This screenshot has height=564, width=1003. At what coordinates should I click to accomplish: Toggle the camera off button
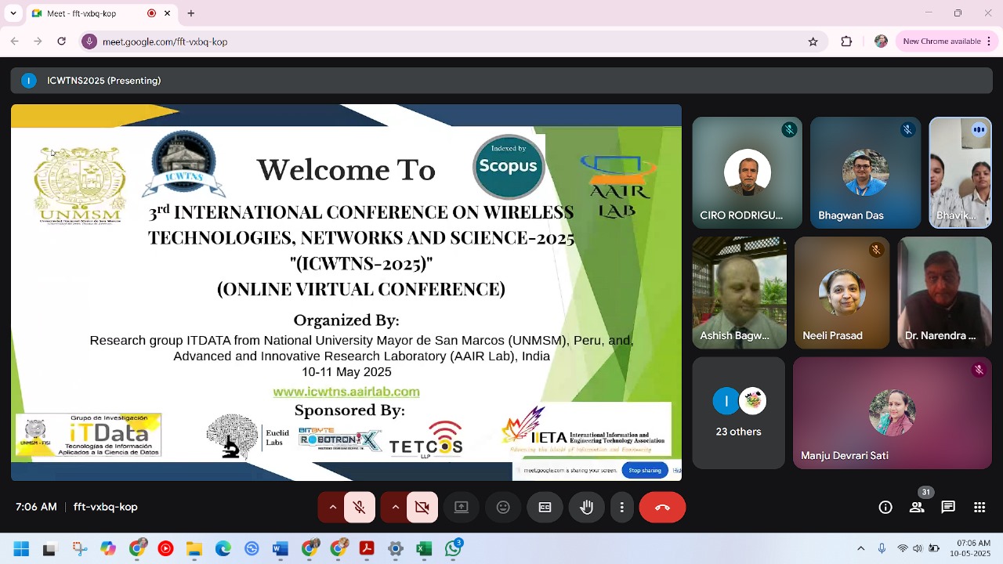422,508
